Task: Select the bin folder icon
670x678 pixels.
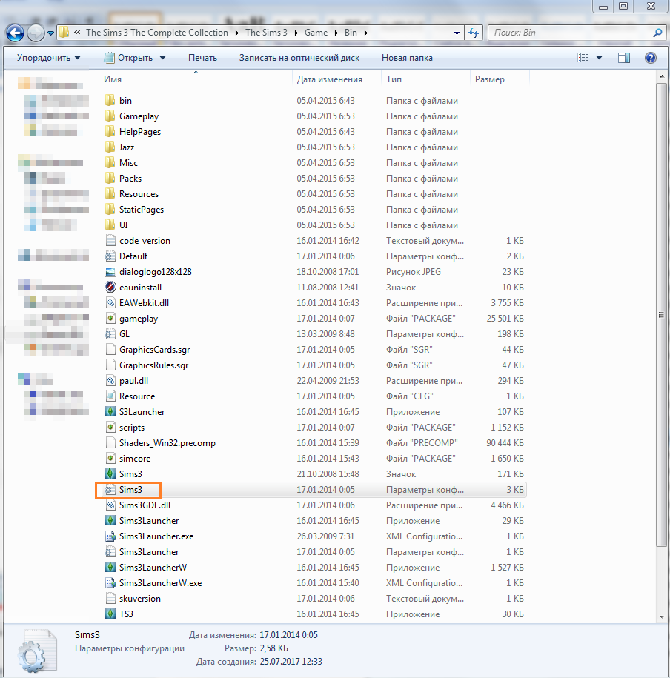Action: [110, 101]
